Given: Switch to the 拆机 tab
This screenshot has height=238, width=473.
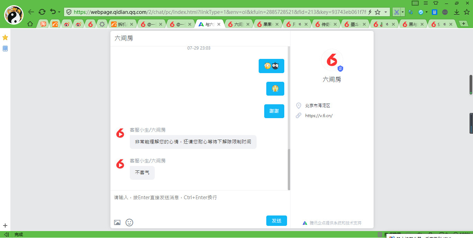Looking at the screenshot, I should (x=122, y=24).
